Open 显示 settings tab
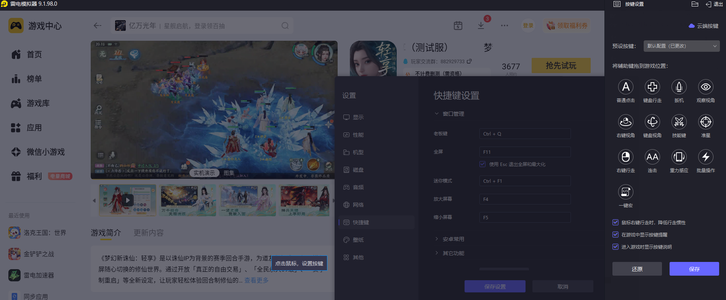726x300 pixels. point(377,117)
